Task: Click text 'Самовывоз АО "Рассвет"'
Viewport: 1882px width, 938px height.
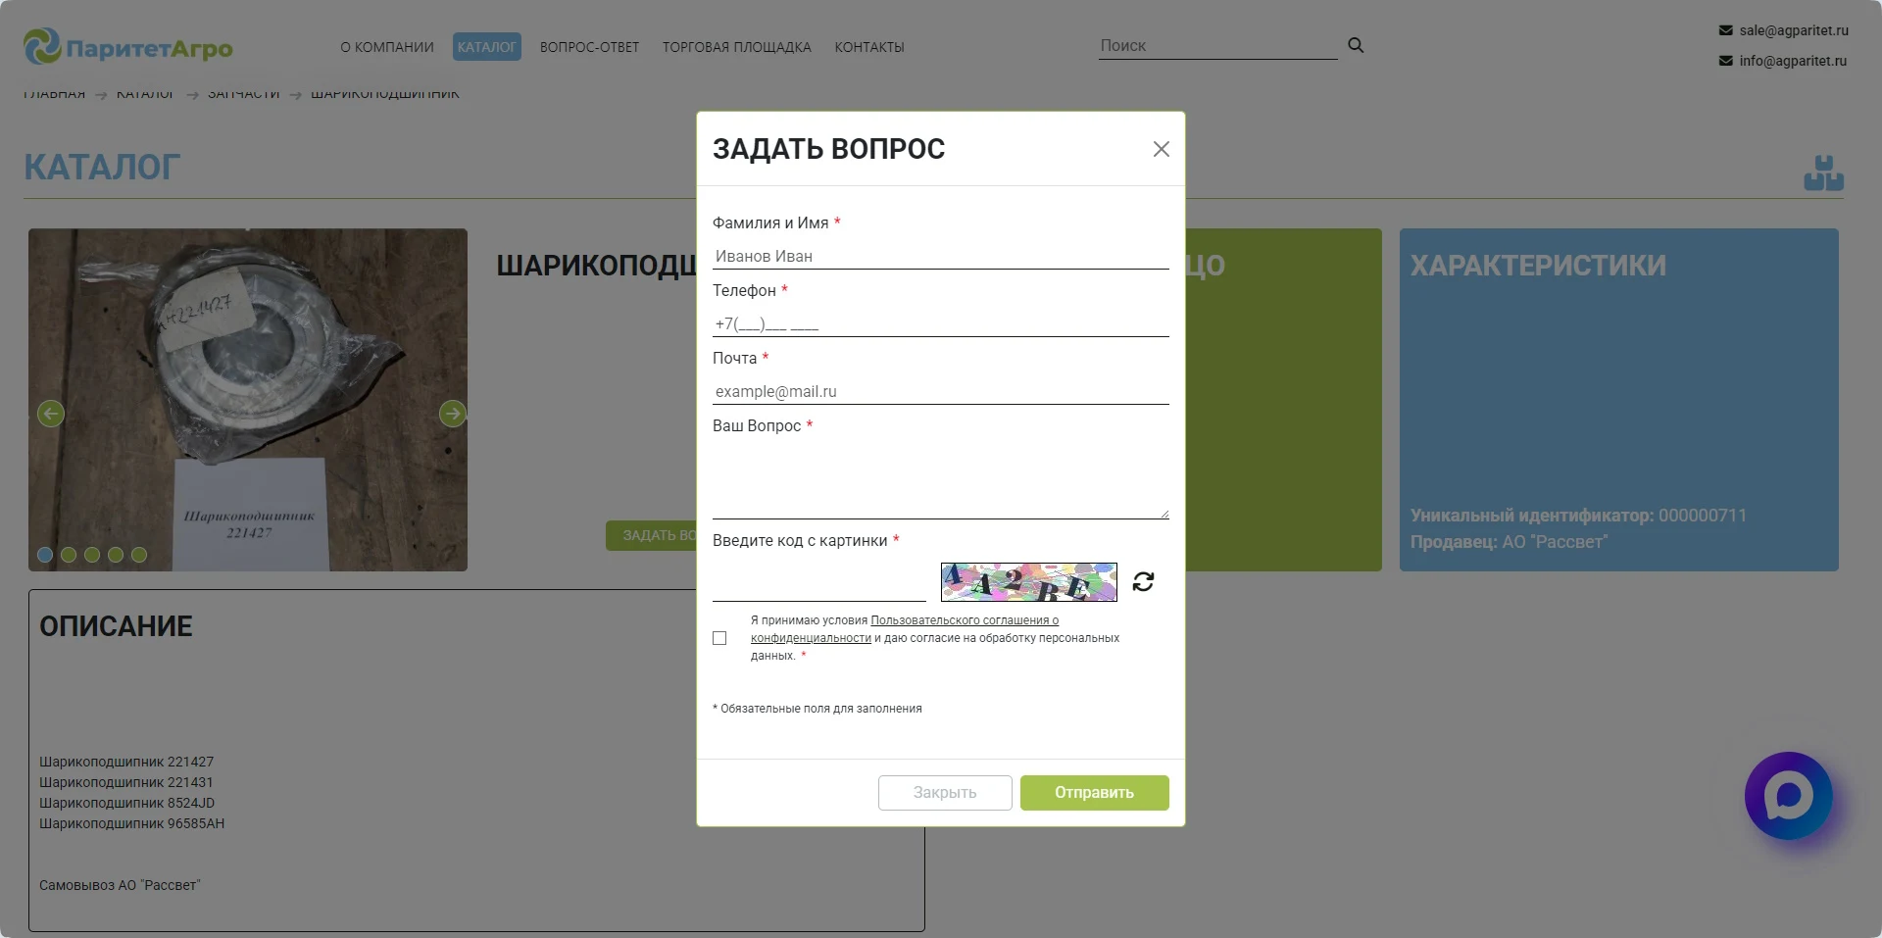Action: (x=120, y=885)
